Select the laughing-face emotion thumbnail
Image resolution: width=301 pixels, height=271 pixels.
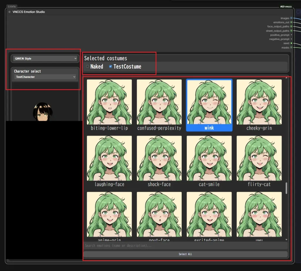(x=109, y=158)
